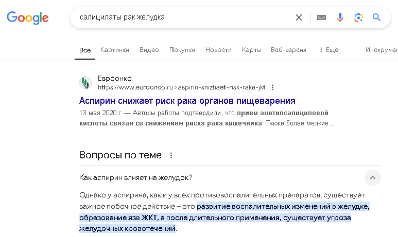This screenshot has height=237, width=398.
Task: Open the Новости tab
Action: coord(218,50)
